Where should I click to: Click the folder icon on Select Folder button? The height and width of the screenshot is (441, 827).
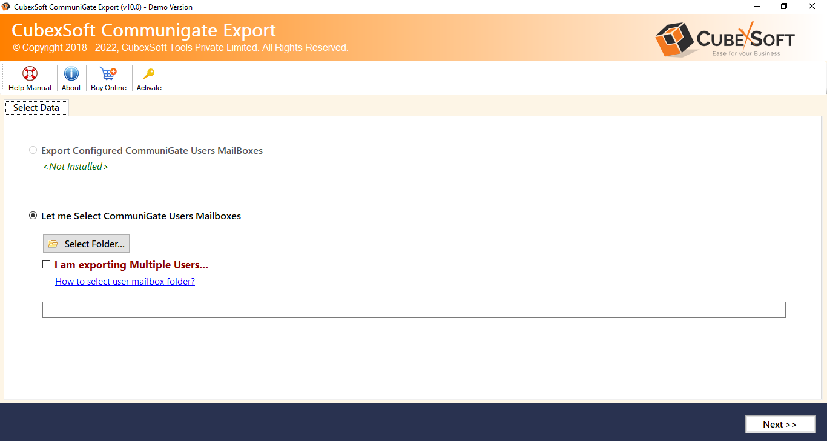pos(52,243)
